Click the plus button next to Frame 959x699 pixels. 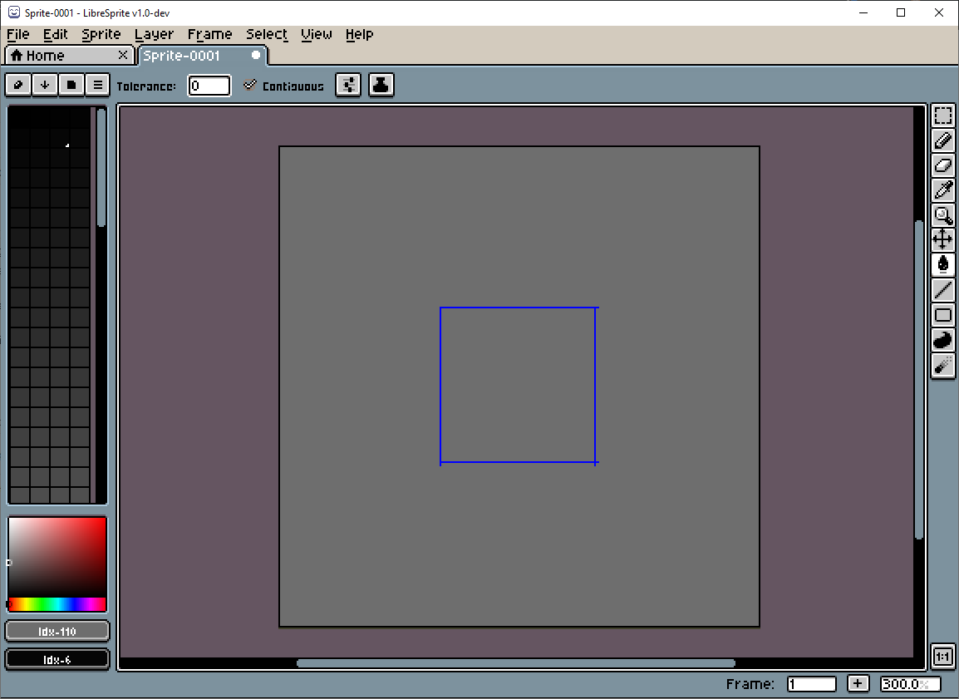point(858,683)
